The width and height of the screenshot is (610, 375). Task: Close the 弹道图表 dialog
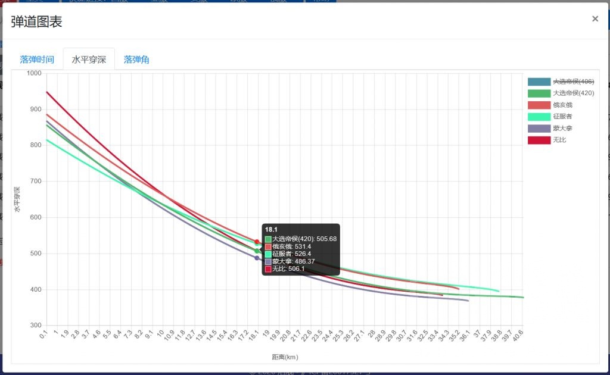click(595, 18)
